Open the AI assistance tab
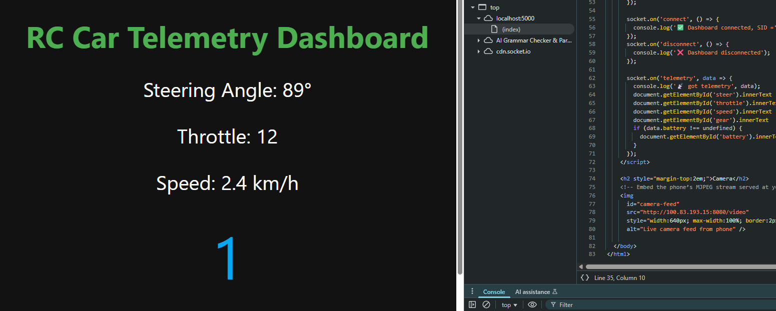 pyautogui.click(x=536, y=292)
